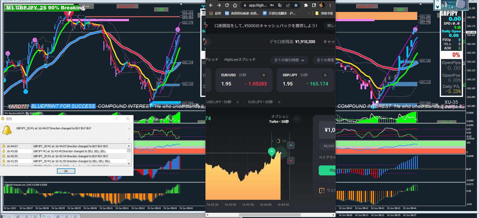The height and width of the screenshot is (218, 479).
Task: Select the 16:44:07 alert row
Action: pyautogui.click(x=64, y=146)
